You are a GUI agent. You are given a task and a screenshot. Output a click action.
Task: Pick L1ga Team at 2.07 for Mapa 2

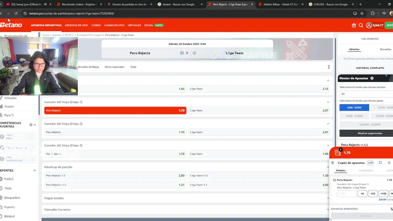tap(259, 132)
